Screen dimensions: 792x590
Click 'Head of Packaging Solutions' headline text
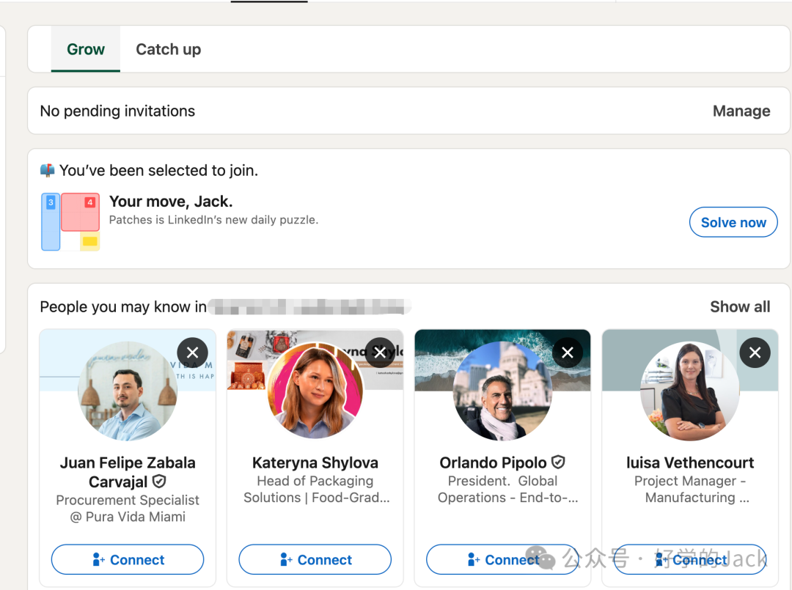click(x=316, y=489)
